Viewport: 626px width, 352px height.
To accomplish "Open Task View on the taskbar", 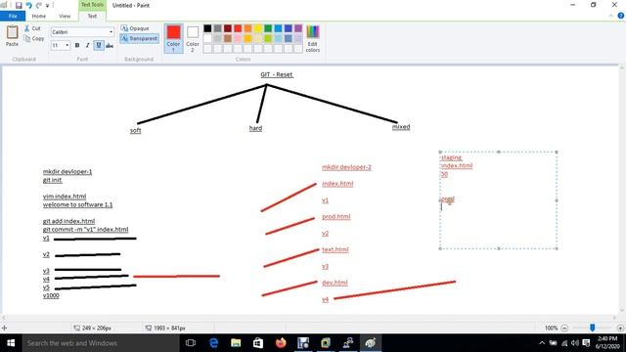I will coord(191,343).
